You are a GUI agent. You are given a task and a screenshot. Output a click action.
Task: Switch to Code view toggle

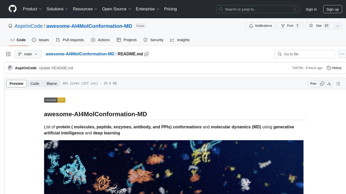(35, 84)
